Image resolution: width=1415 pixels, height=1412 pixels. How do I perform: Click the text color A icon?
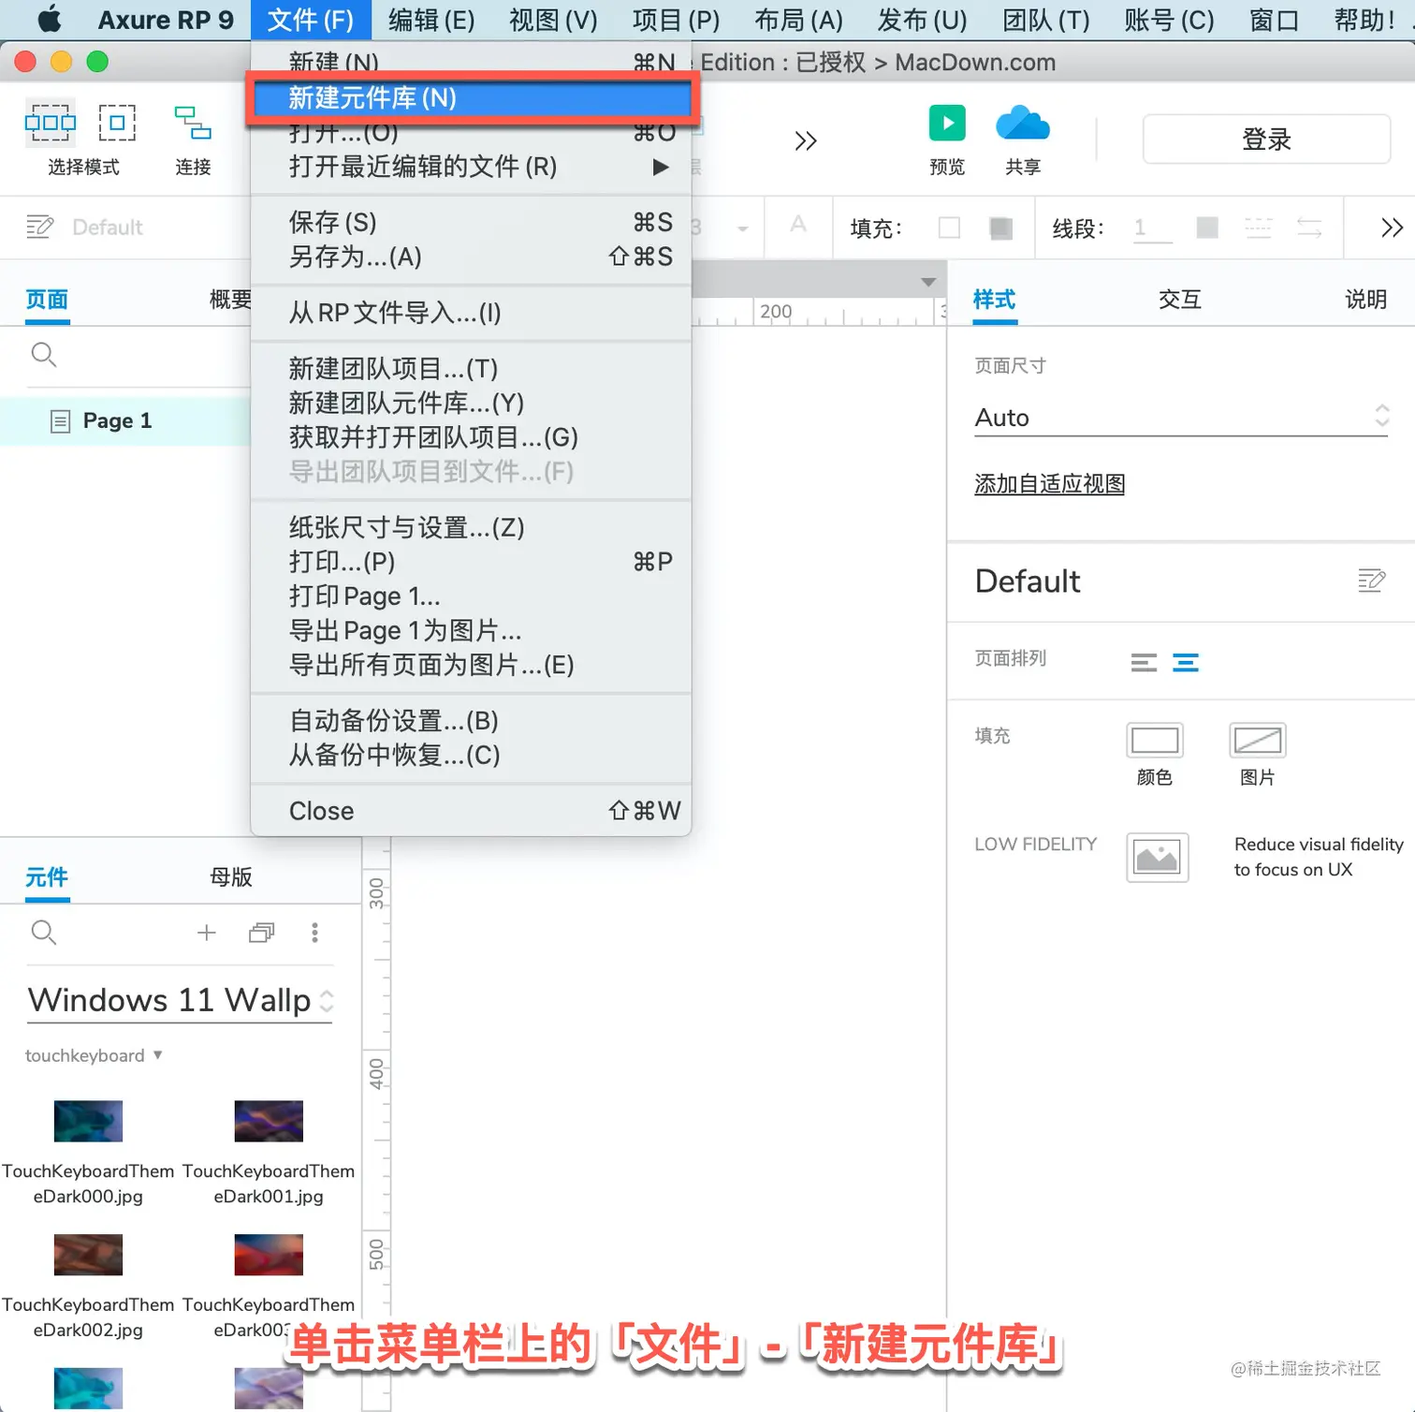click(x=798, y=225)
